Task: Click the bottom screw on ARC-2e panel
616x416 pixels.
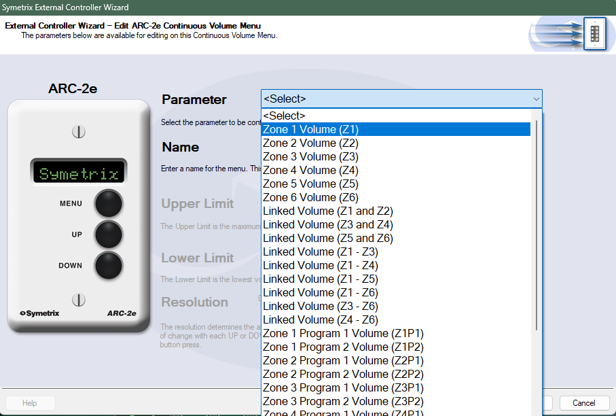Action: (x=79, y=299)
